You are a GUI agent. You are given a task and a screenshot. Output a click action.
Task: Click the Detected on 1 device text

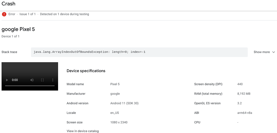coord(64,14)
